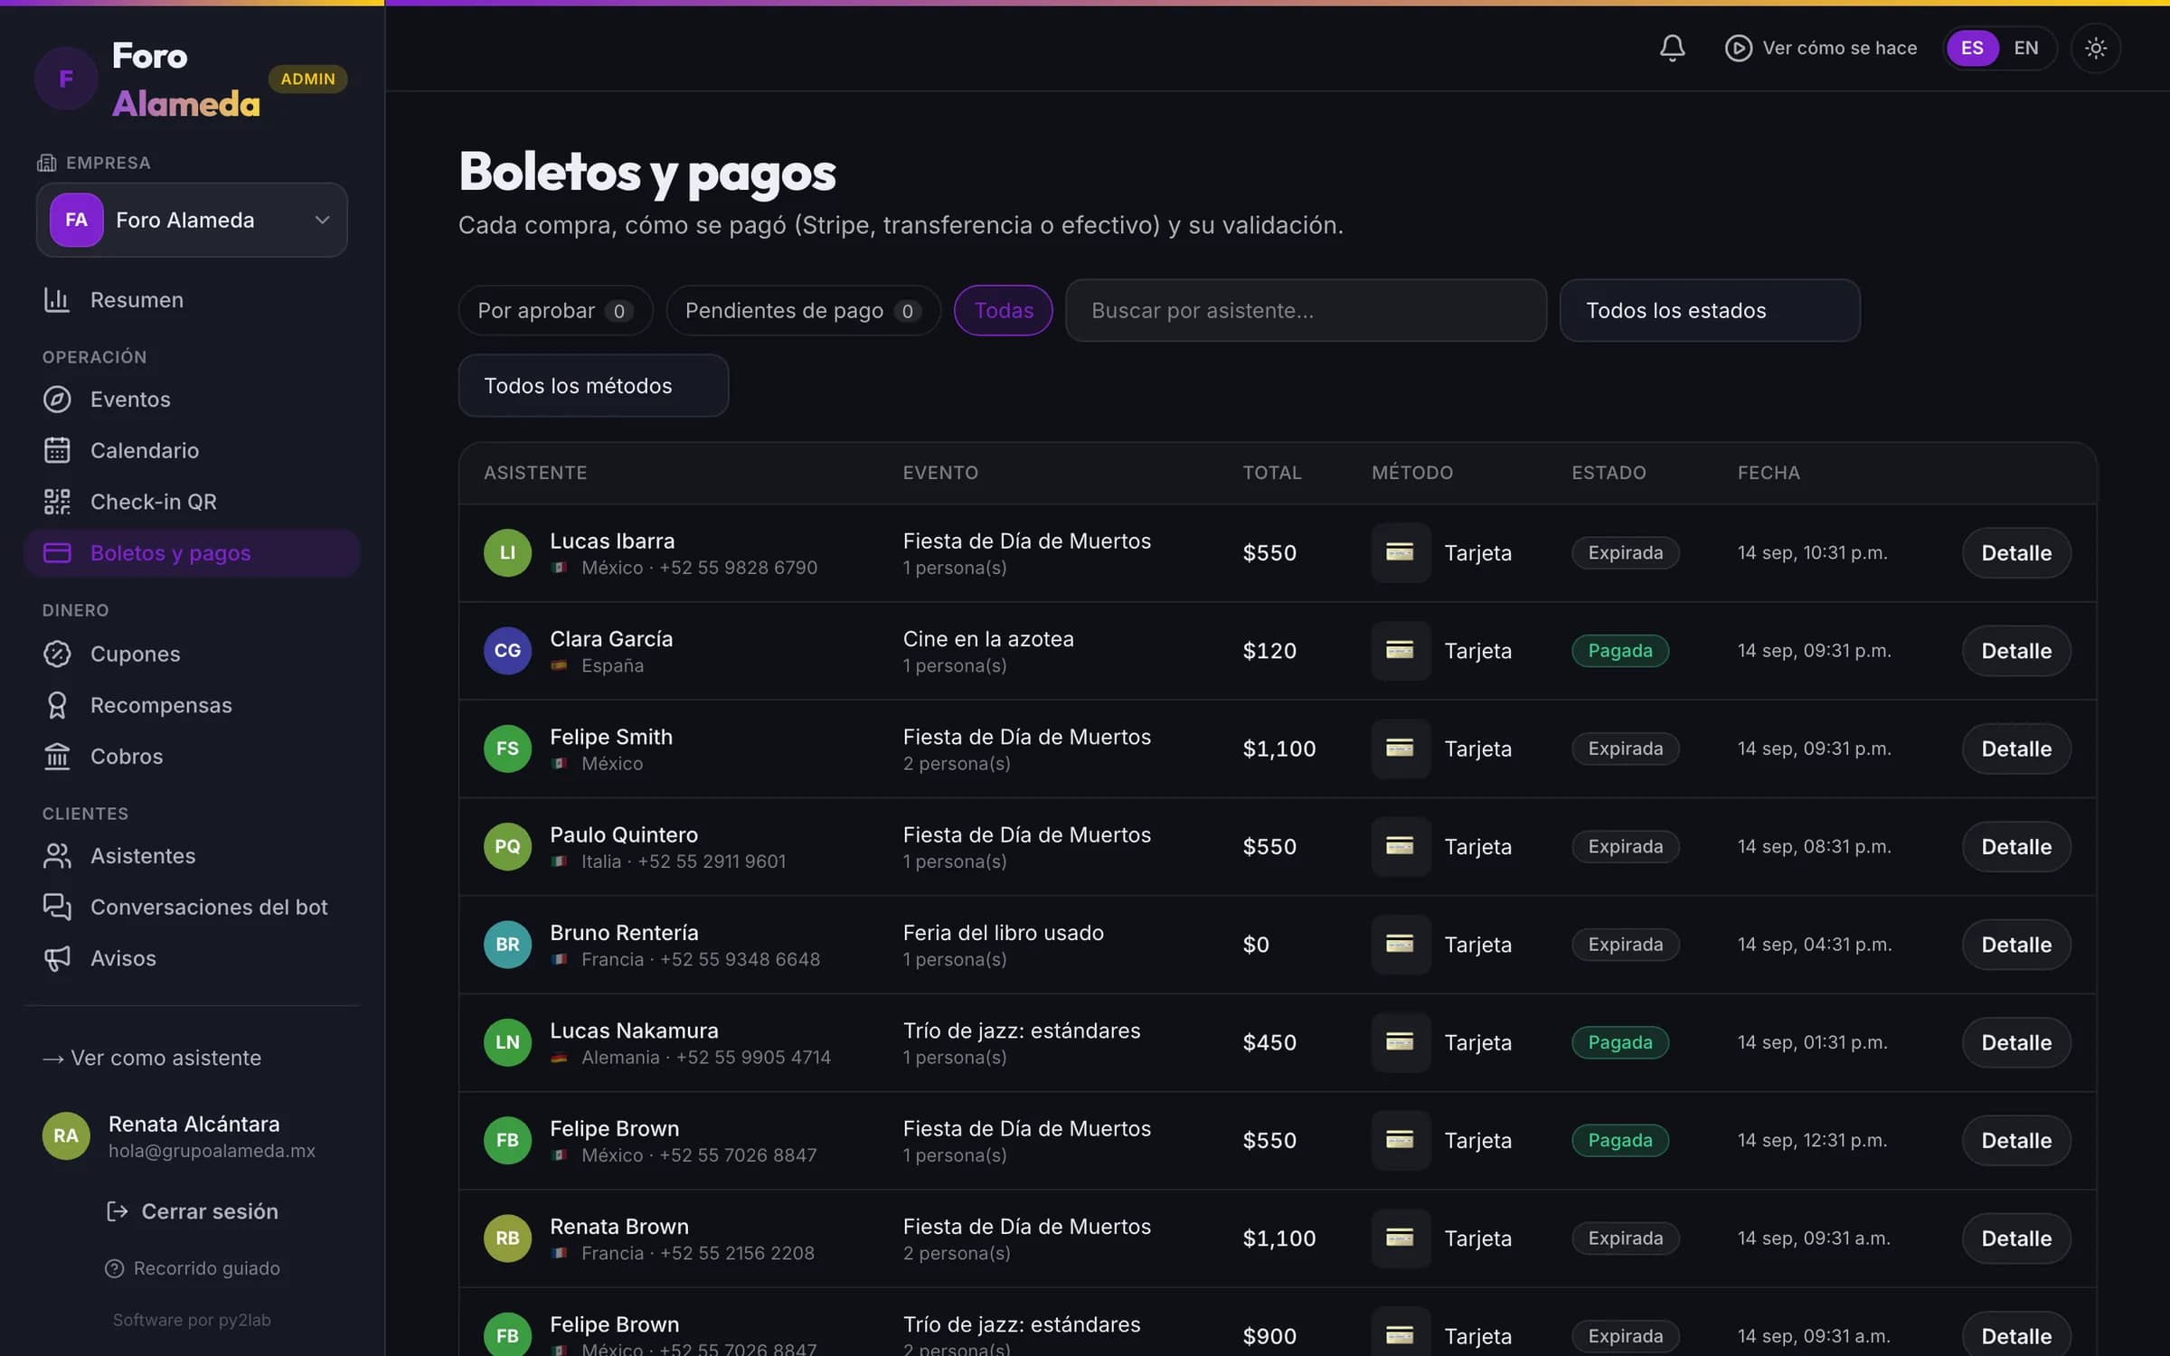The width and height of the screenshot is (2170, 1356).
Task: Click the Ver como asistente link
Action: tap(152, 1058)
